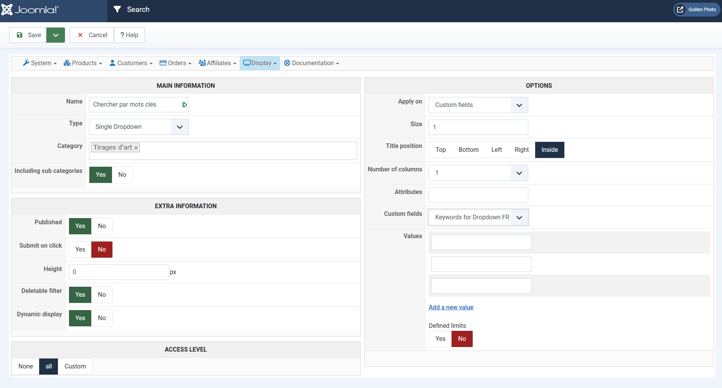
Task: Open the Documentation menu
Action: tap(312, 63)
